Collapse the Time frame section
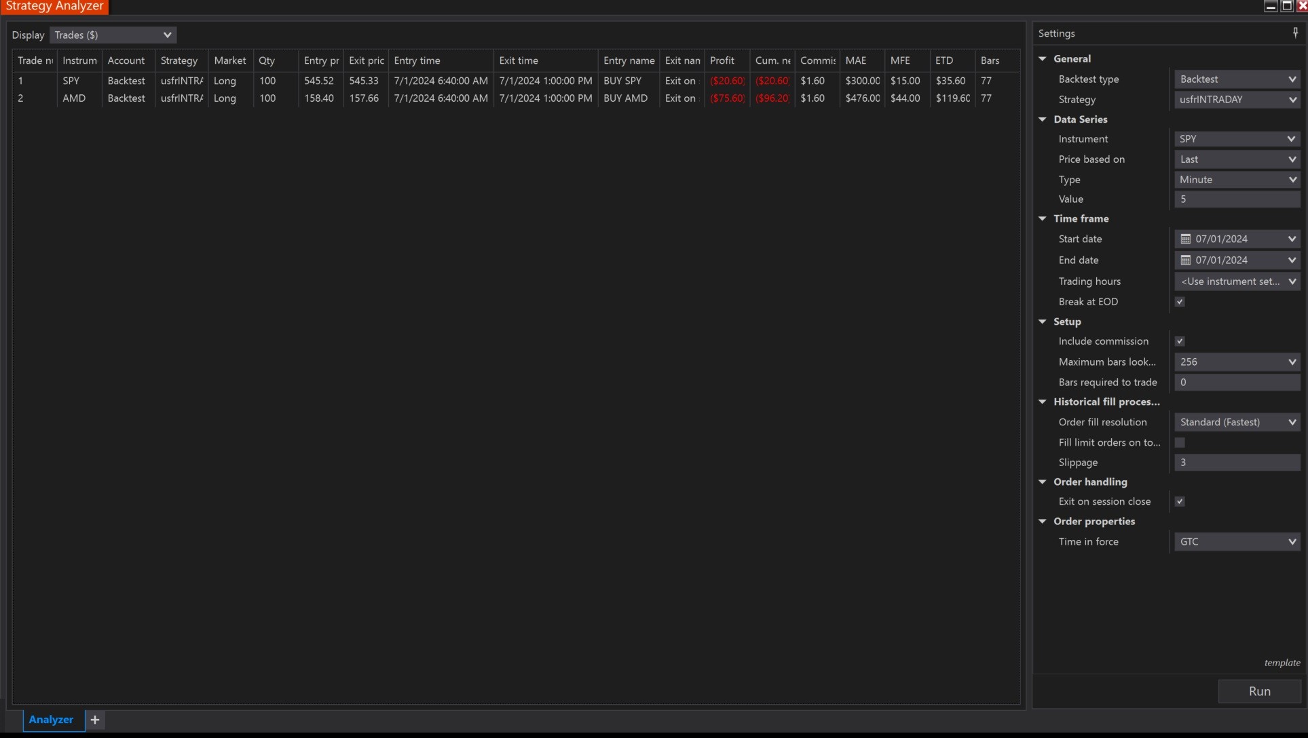1308x738 pixels. pos(1043,218)
